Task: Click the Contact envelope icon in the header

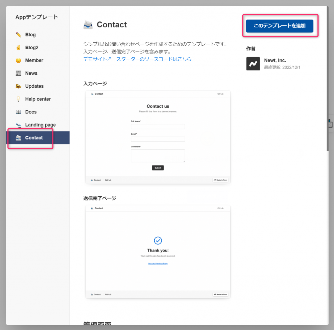Action: point(87,24)
